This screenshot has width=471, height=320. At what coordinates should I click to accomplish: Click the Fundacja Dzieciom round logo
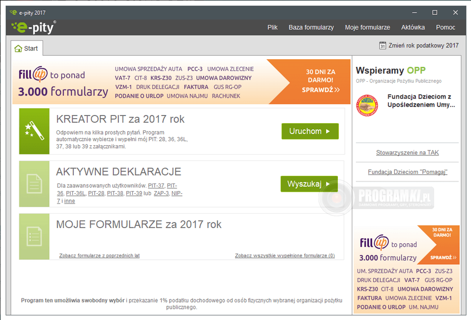[x=367, y=105]
